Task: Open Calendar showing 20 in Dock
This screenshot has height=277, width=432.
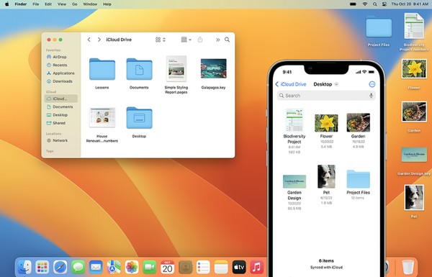Action: (168, 267)
